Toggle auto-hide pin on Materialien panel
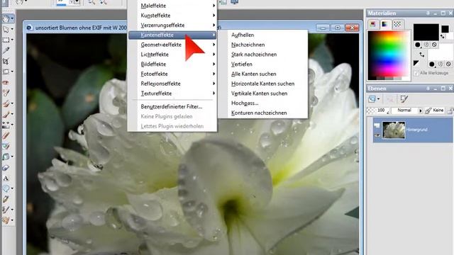Screen dimensions: 454x255 [428, 13]
